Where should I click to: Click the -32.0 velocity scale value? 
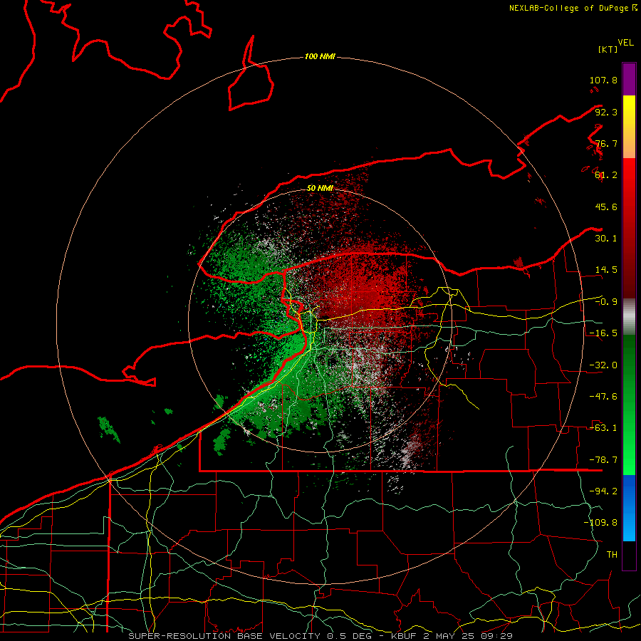tap(603, 365)
